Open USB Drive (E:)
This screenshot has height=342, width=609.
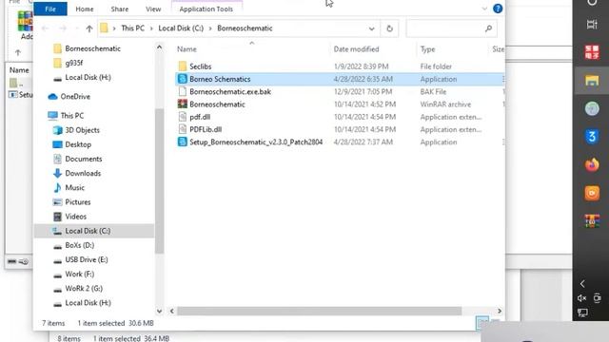pyautogui.click(x=87, y=259)
